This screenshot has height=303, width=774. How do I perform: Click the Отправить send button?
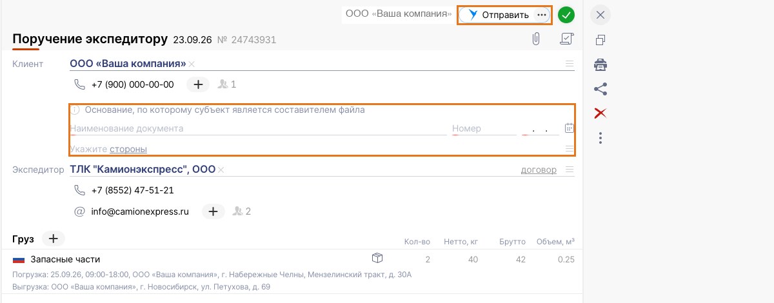click(x=497, y=15)
